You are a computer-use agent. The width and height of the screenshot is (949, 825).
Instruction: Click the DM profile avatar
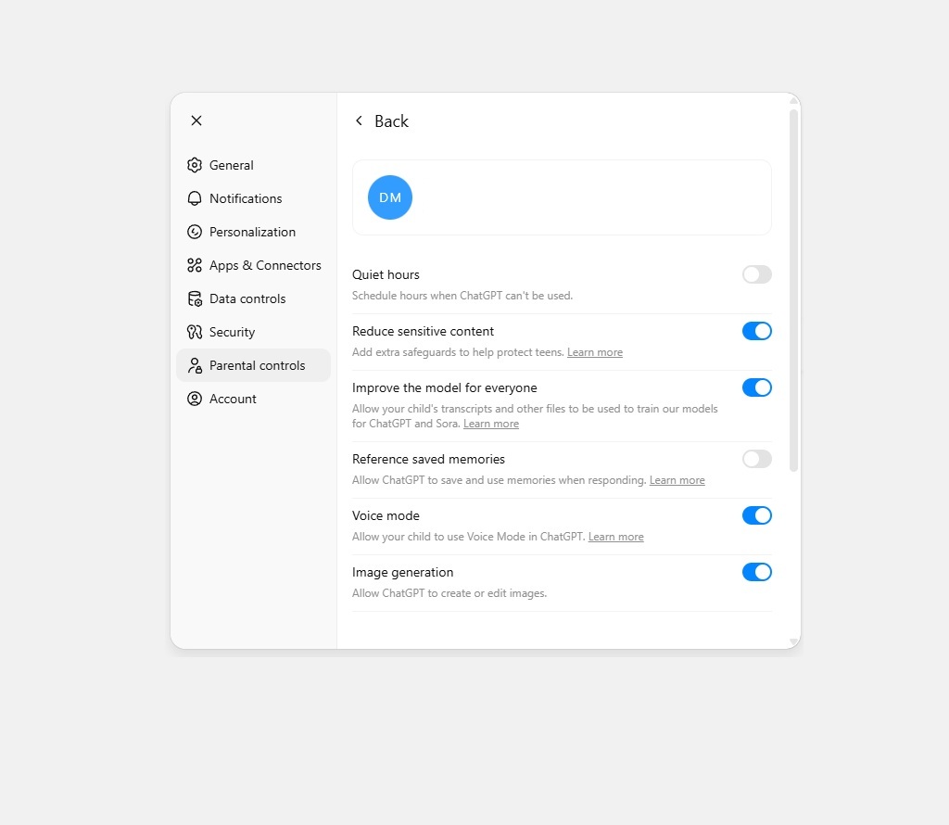[x=390, y=197]
